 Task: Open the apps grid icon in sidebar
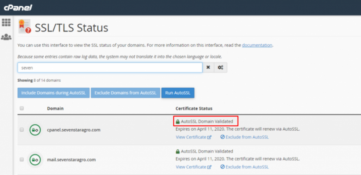coord(6,23)
